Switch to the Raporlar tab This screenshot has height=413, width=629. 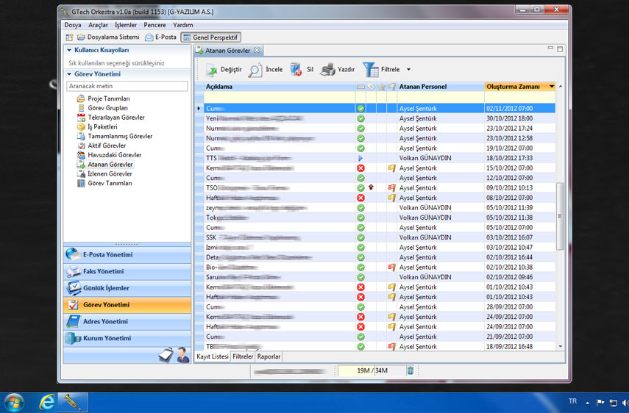tap(269, 356)
